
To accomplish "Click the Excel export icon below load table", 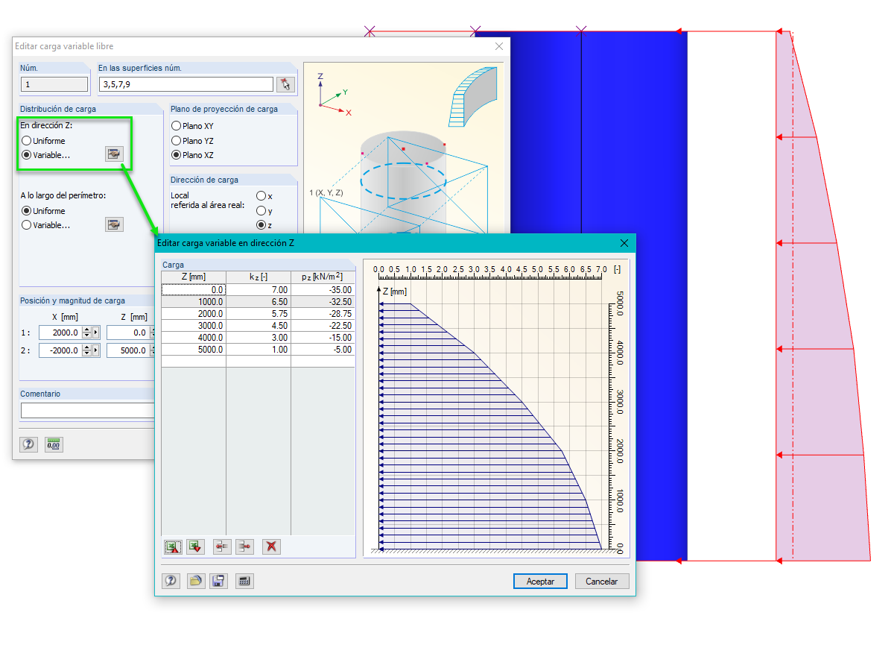I will point(195,546).
